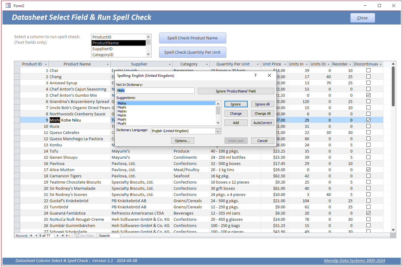Click the Change All button
This screenshot has height=267, width=403.
(x=263, y=113)
